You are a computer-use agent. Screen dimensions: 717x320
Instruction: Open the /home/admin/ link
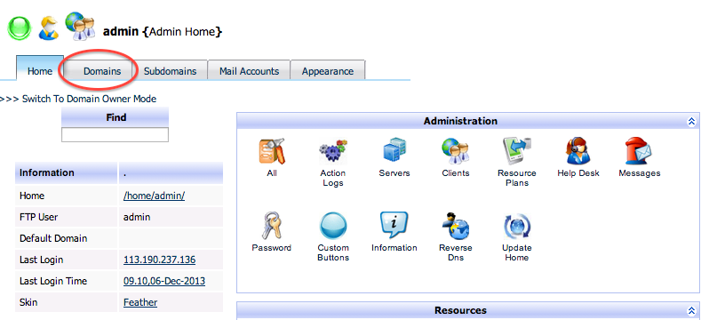(154, 196)
